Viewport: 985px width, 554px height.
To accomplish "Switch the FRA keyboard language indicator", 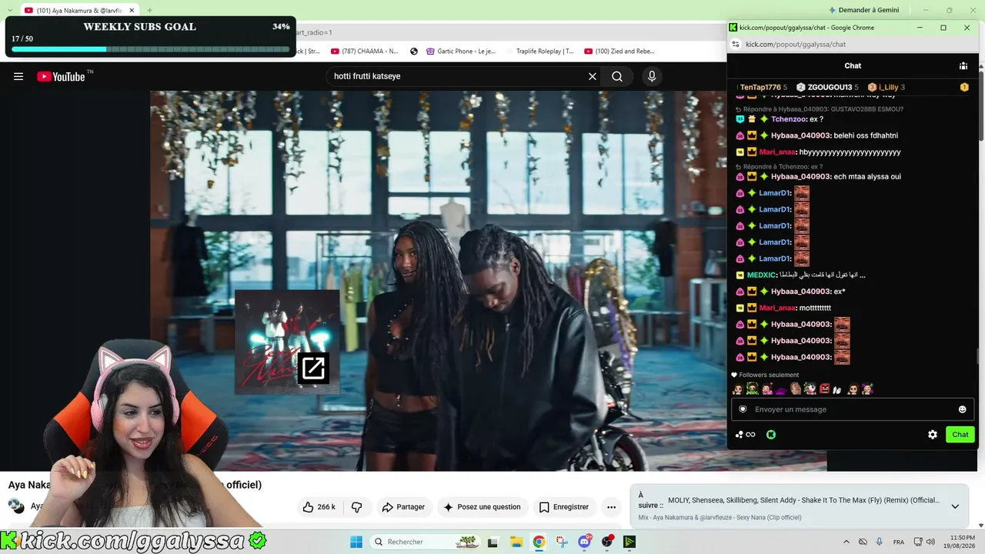I will 898,542.
